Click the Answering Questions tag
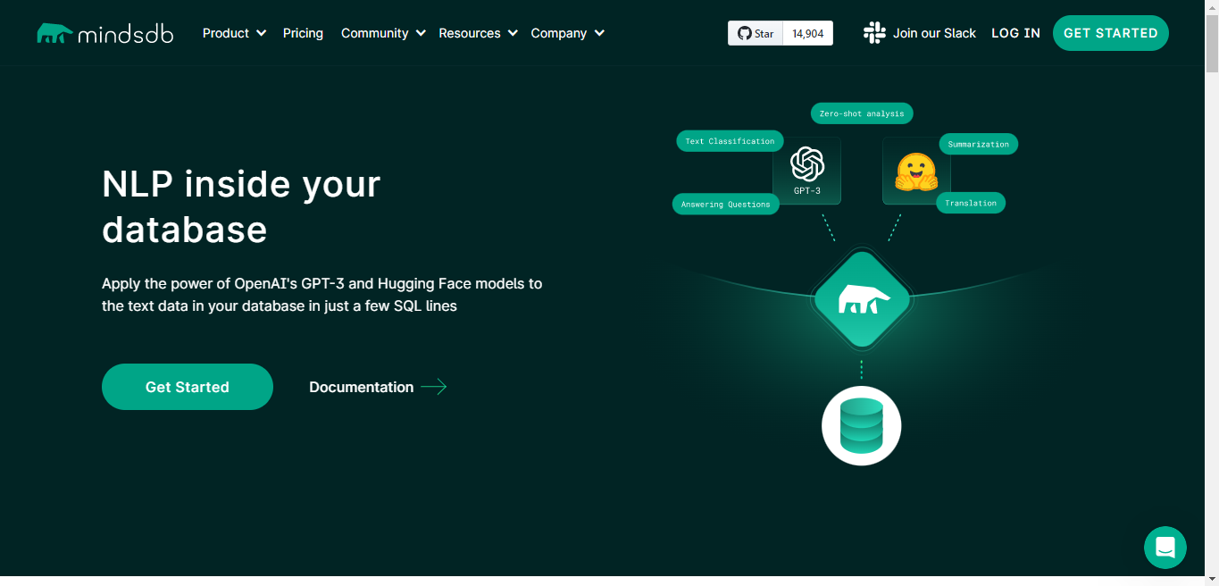Image resolution: width=1219 pixels, height=586 pixels. (x=725, y=205)
